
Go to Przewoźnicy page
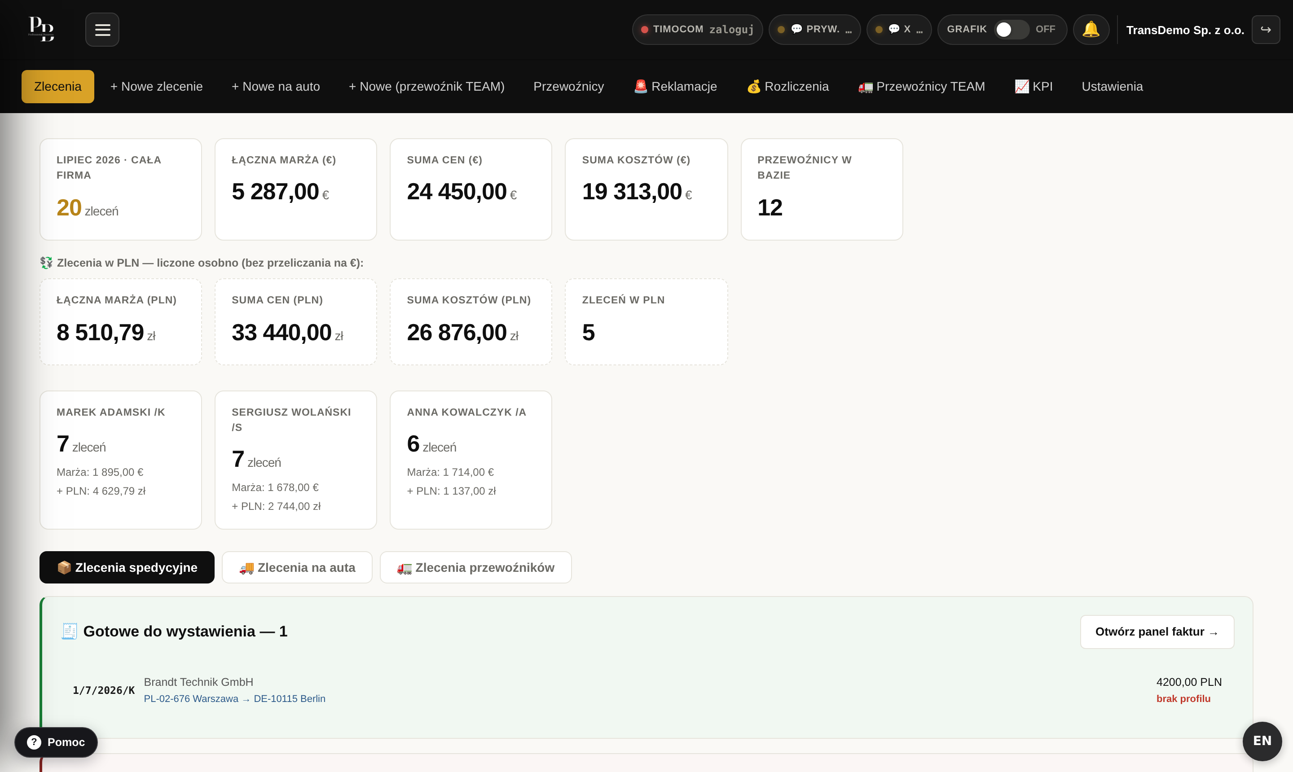pyautogui.click(x=568, y=86)
